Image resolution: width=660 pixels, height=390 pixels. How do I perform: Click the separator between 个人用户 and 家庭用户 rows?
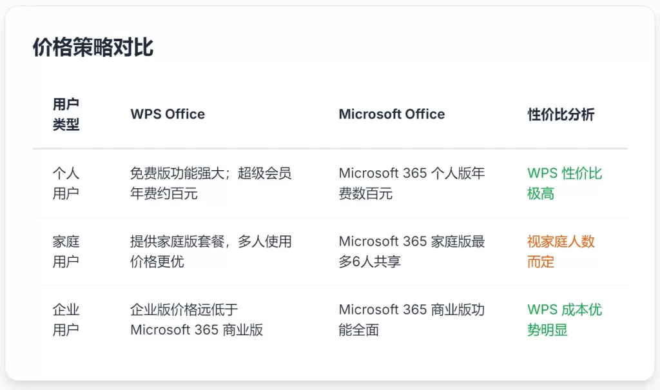(x=330, y=217)
